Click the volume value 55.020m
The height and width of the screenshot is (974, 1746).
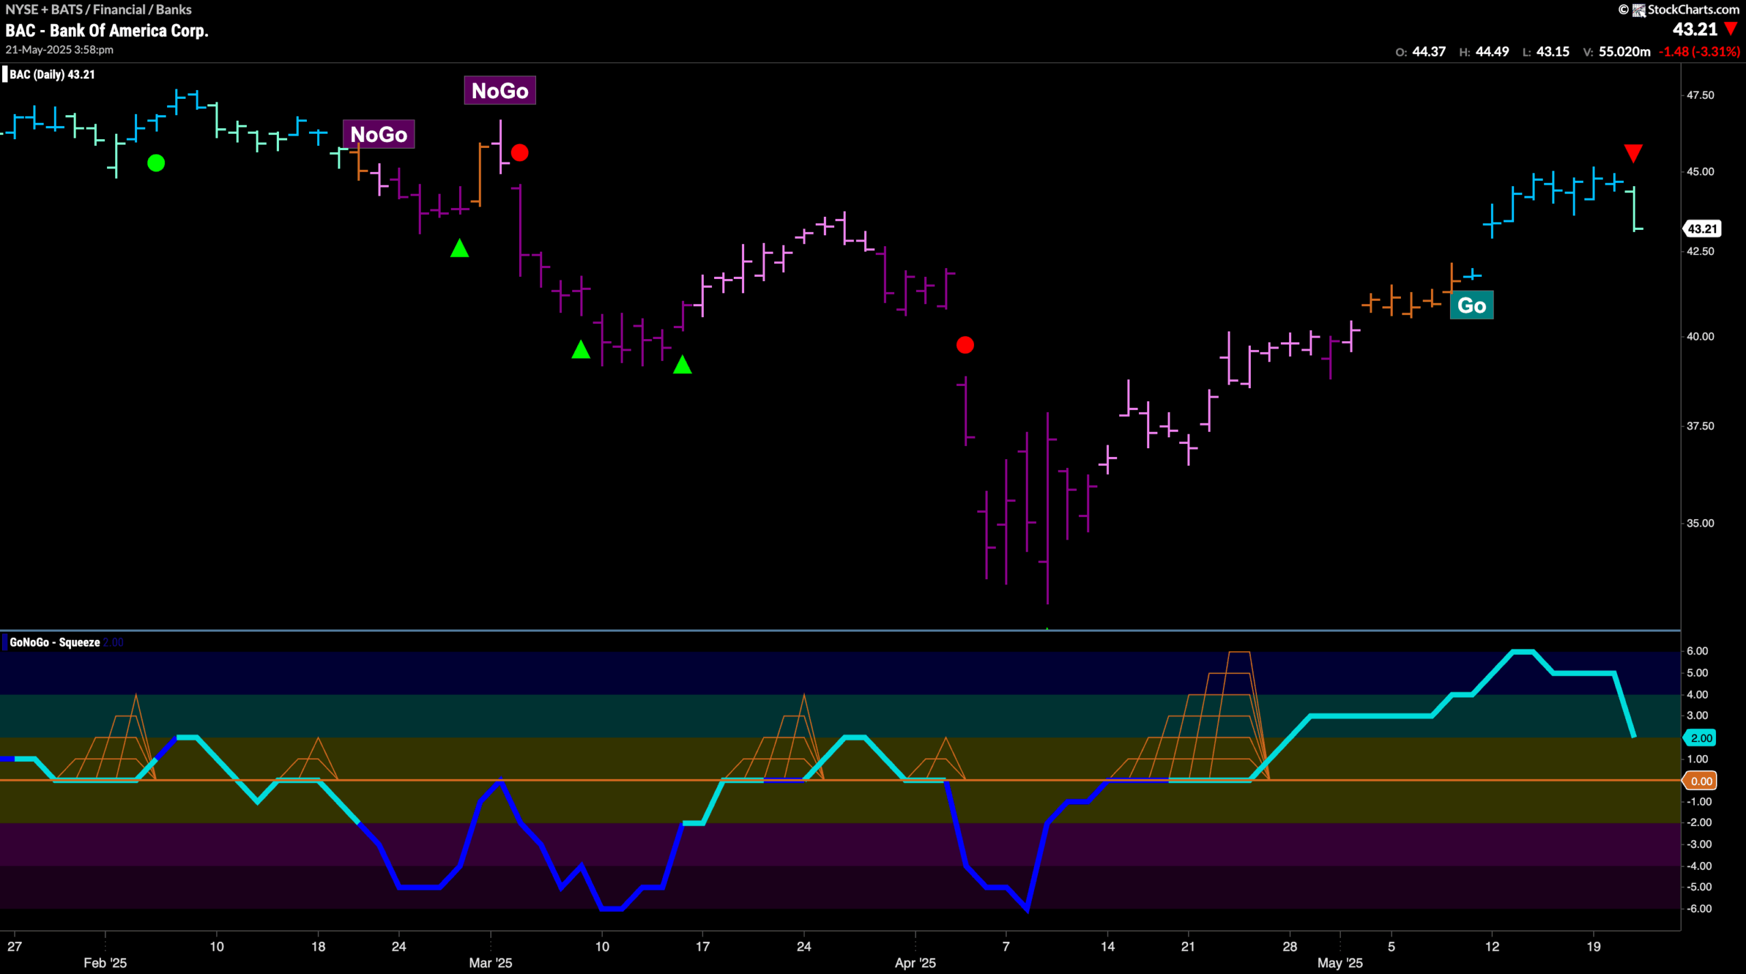[1625, 52]
